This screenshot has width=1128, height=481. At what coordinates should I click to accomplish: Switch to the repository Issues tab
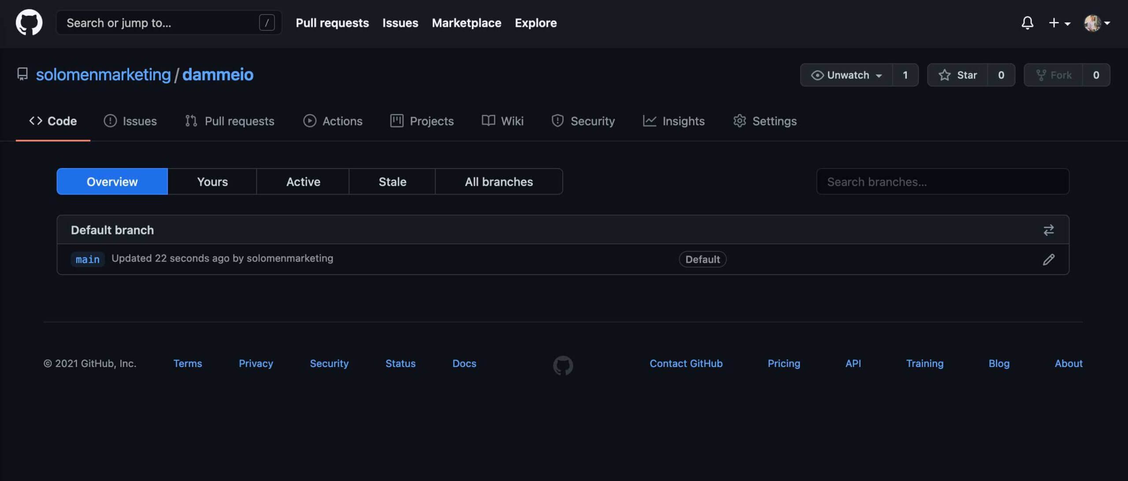pos(130,121)
